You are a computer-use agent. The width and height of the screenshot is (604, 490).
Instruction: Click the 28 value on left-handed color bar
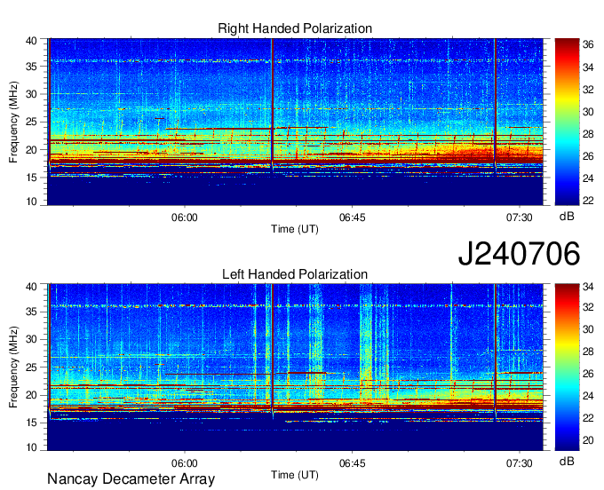588,351
